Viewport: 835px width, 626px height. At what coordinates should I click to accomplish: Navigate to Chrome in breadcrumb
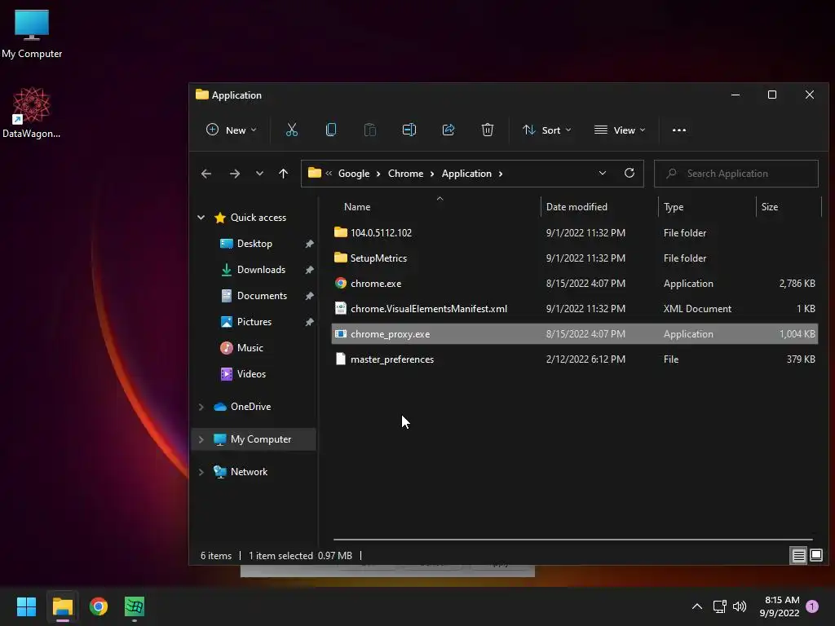pos(406,174)
